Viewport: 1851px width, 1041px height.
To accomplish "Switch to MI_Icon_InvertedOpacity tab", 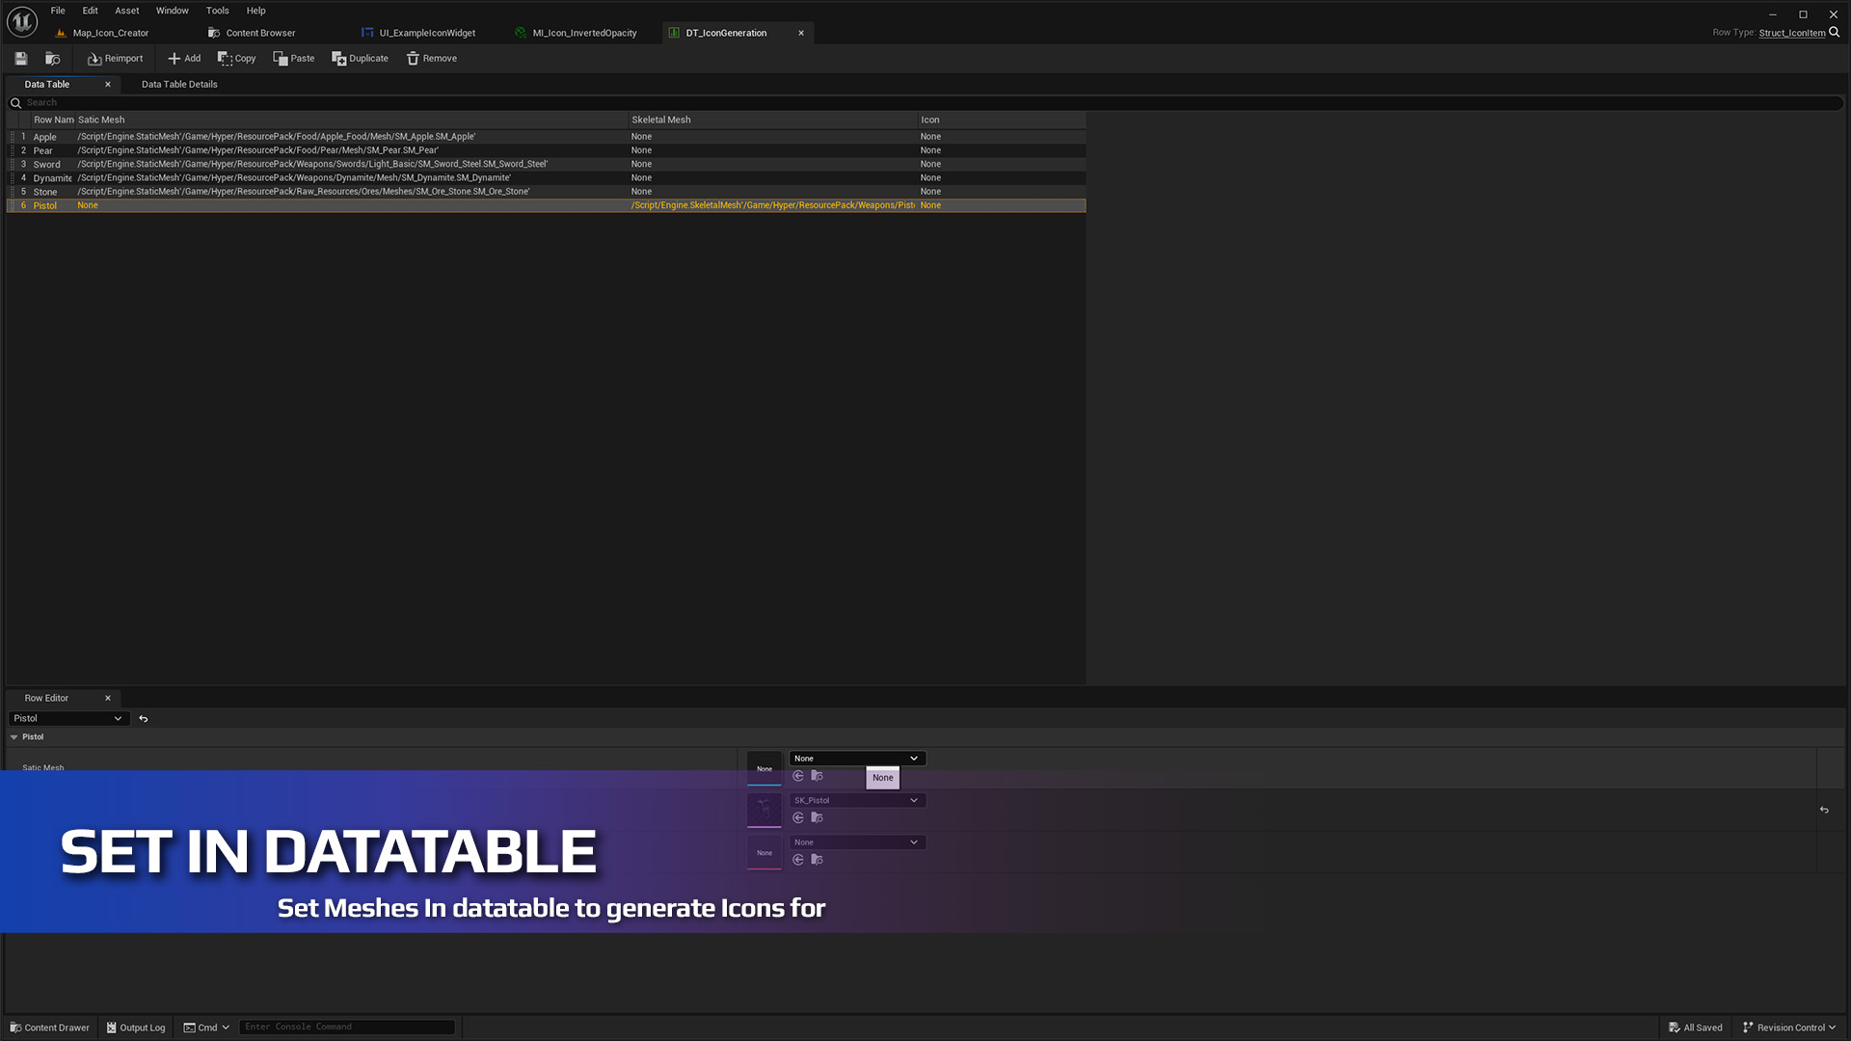I will point(584,33).
